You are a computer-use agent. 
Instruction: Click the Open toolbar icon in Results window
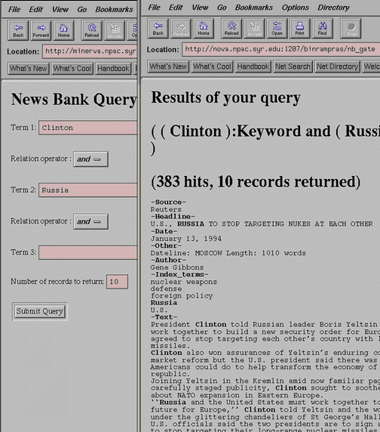[277, 28]
